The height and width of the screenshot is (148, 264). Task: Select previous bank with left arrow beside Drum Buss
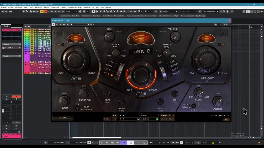[120, 115]
